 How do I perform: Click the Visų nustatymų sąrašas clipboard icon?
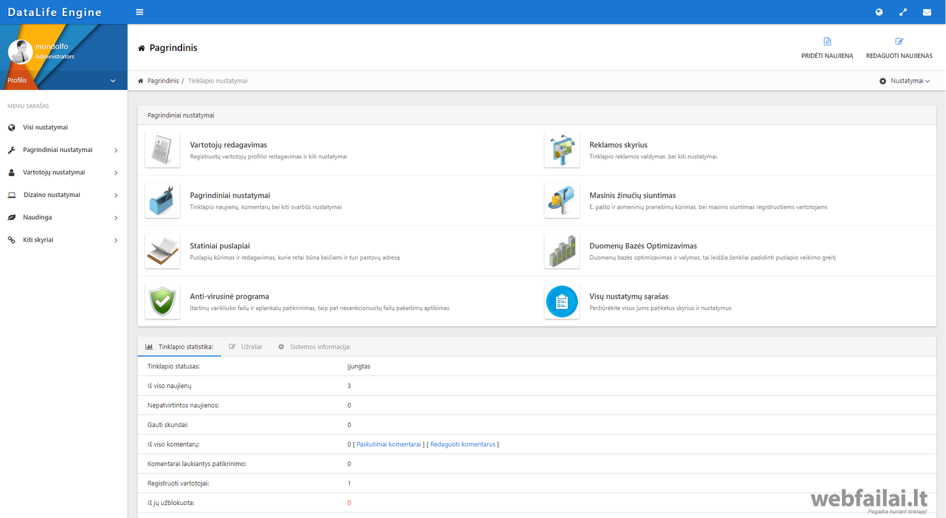[x=562, y=302]
